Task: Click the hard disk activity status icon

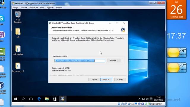Action: pos(119,104)
